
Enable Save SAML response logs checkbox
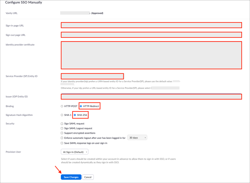[x=62, y=143]
